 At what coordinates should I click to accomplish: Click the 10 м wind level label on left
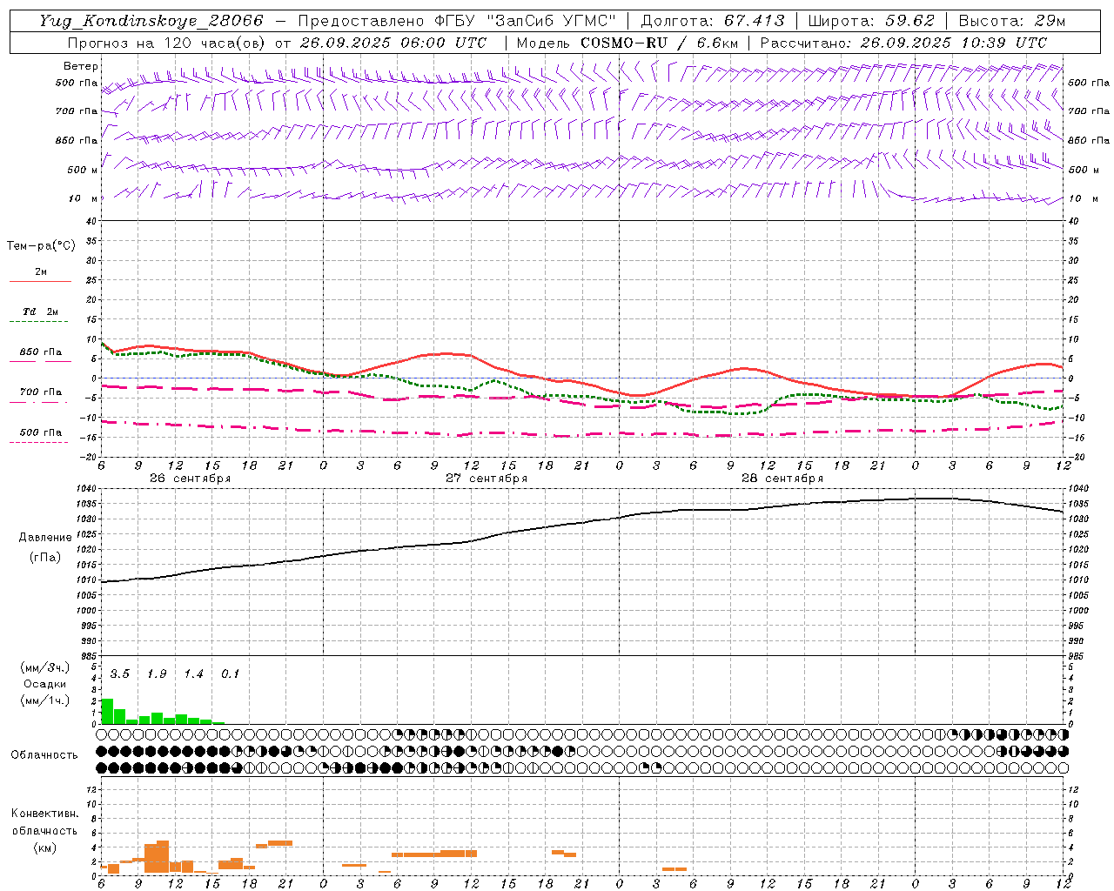84,199
